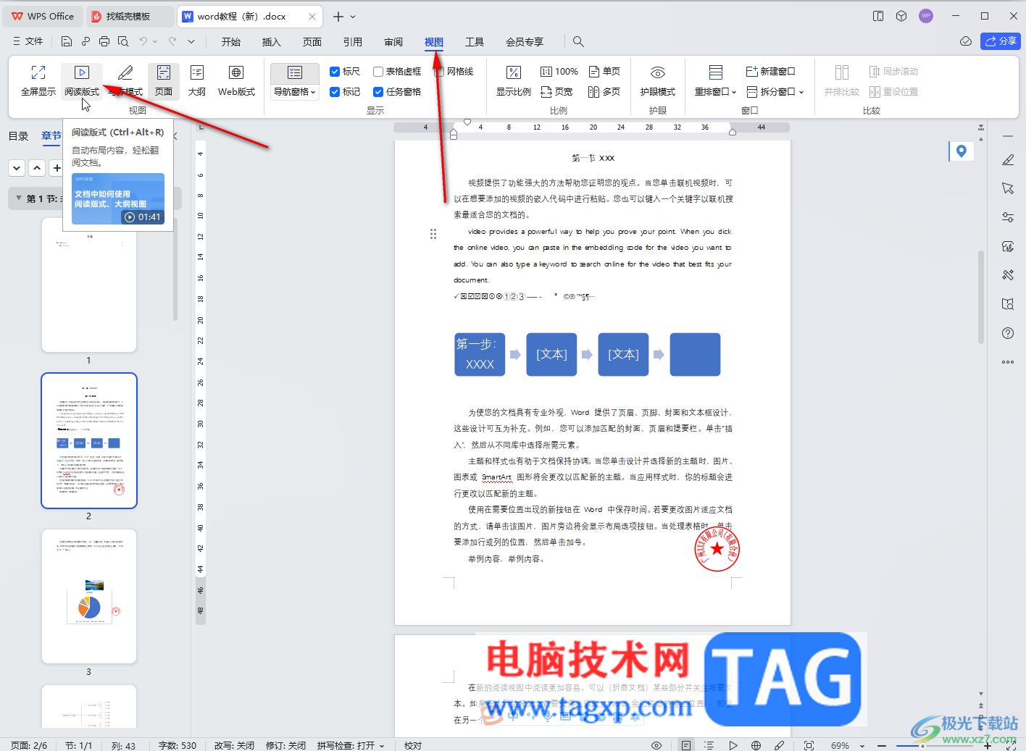Open zoom percentage dropdown in status bar
Screen dimensions: 1026x751
click(862, 745)
